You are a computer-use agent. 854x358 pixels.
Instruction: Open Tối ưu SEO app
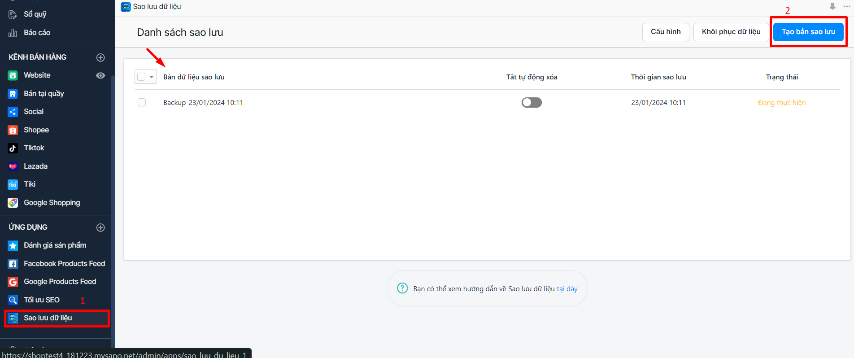point(42,300)
